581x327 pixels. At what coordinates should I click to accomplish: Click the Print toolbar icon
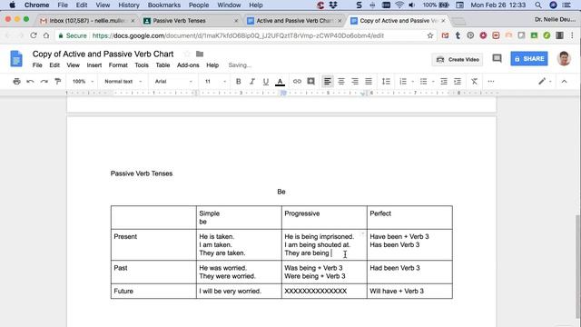(x=16, y=81)
